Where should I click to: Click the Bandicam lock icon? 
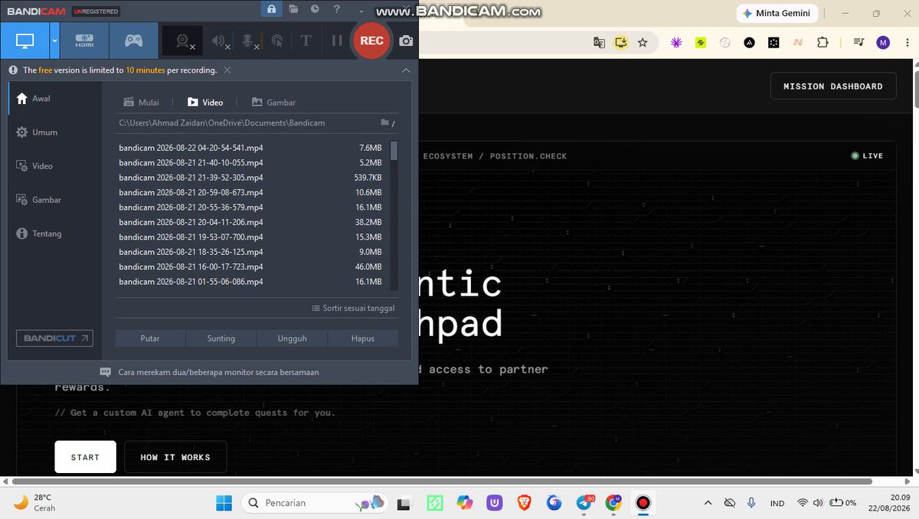point(272,9)
